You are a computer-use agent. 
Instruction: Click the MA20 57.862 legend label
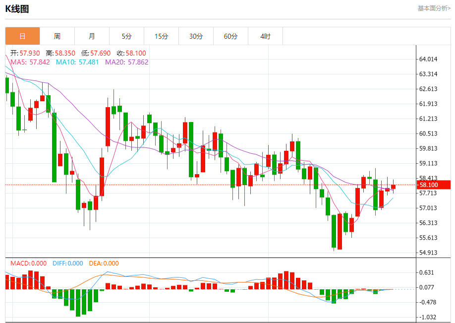(126, 62)
